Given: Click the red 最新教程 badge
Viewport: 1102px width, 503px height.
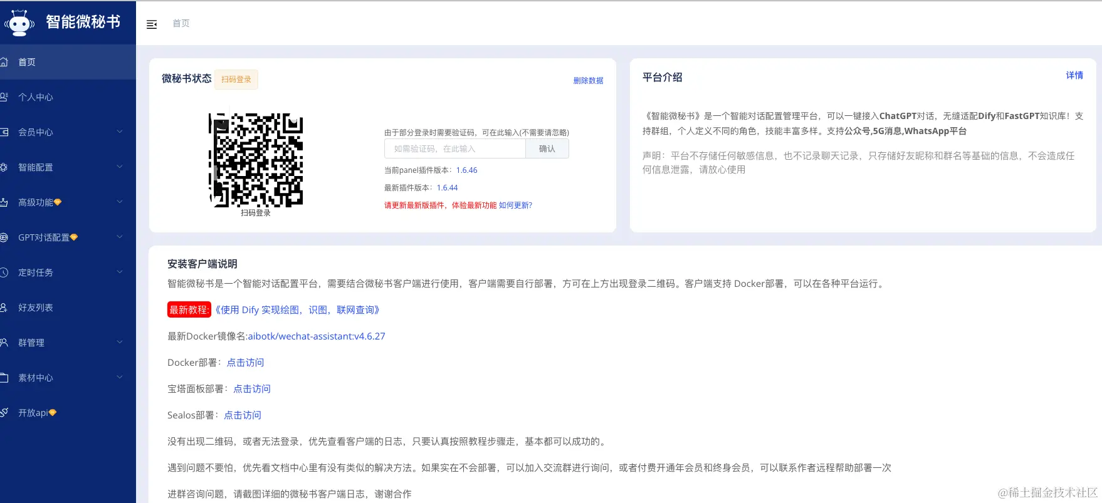Looking at the screenshot, I should 189,310.
